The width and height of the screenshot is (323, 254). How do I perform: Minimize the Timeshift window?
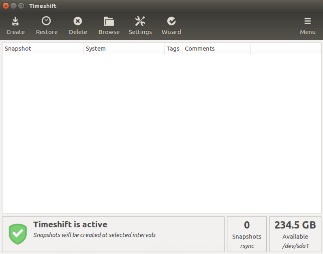13,6
